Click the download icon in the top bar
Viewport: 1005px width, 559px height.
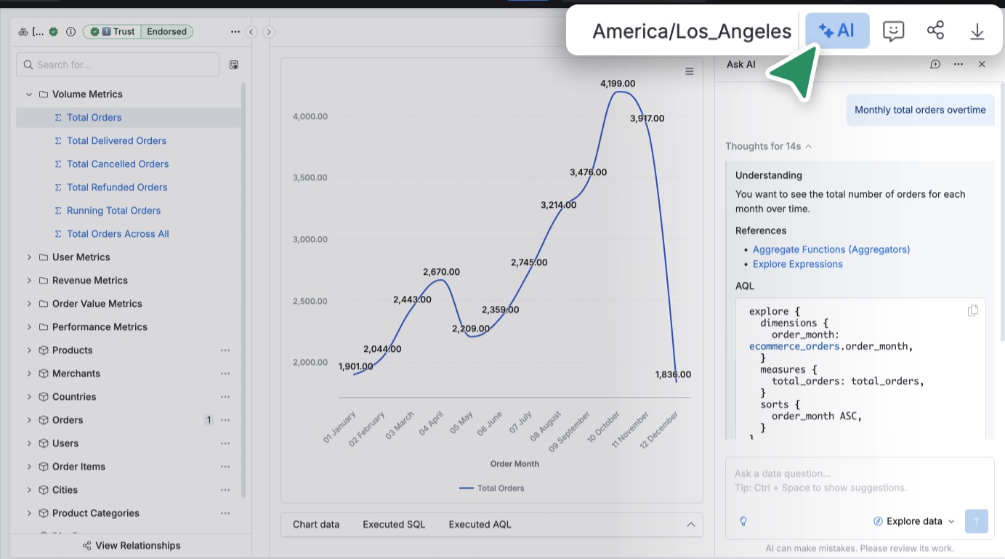[977, 31]
